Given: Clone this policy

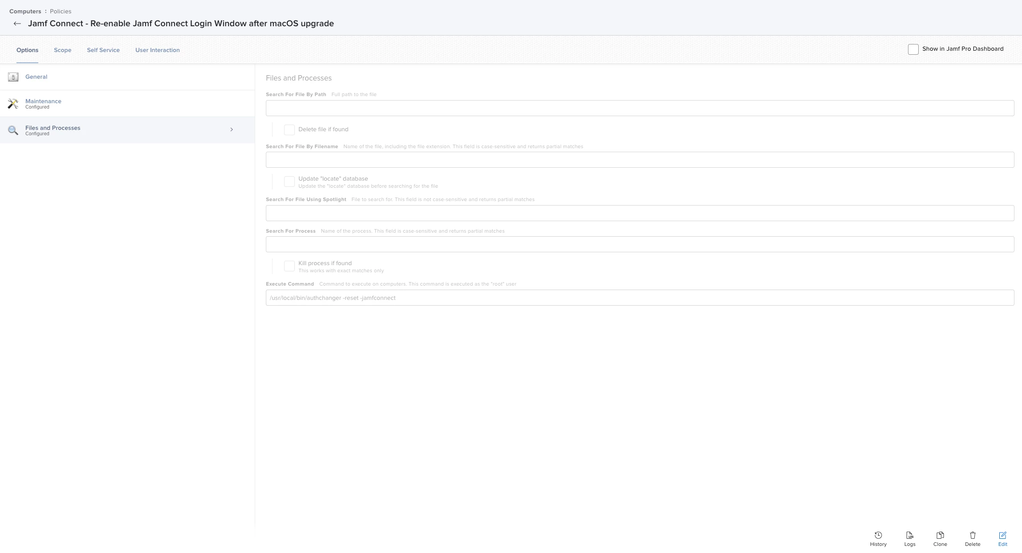Looking at the screenshot, I should tap(940, 538).
